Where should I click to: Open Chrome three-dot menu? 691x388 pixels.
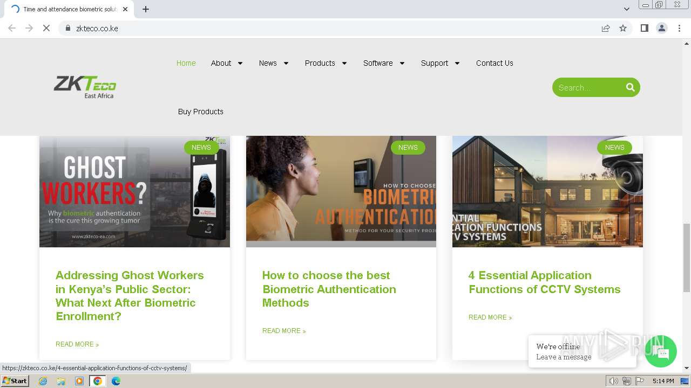679,28
